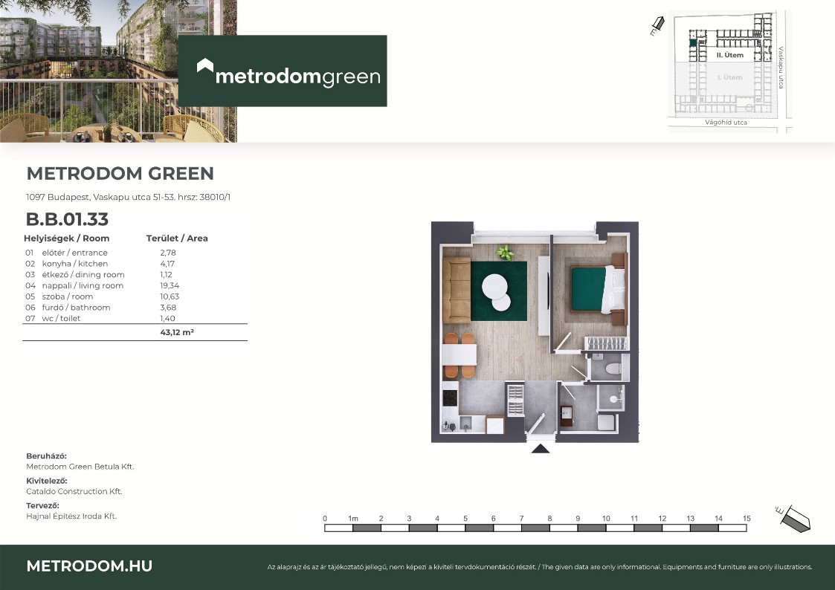Click the stove hob in the kitchen

[x=450, y=398]
